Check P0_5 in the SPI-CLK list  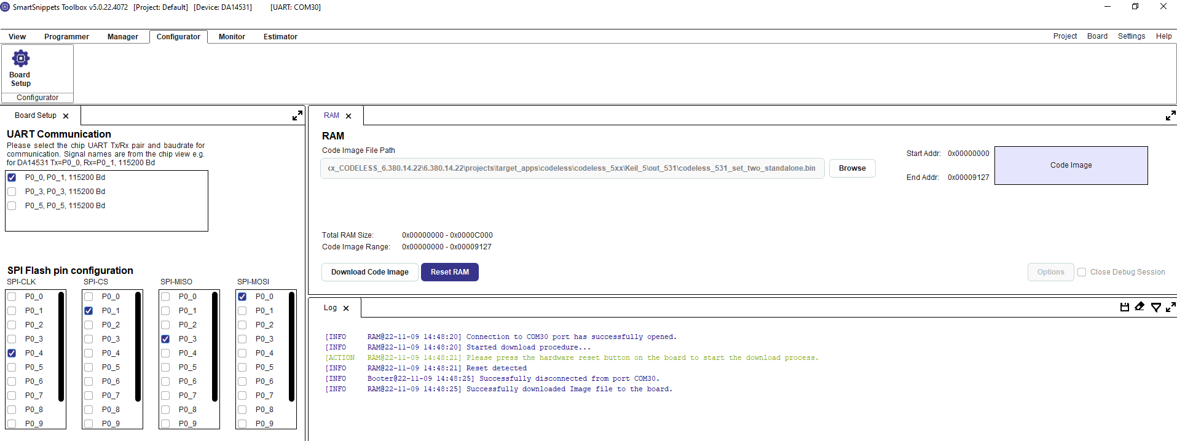point(12,367)
